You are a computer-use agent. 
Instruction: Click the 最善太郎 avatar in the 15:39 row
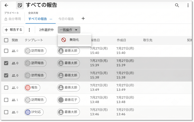(x=61, y=63)
